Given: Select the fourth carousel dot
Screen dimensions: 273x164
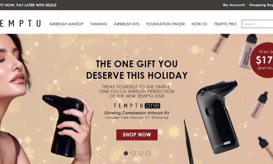Looking at the screenshot, I should (148, 153).
